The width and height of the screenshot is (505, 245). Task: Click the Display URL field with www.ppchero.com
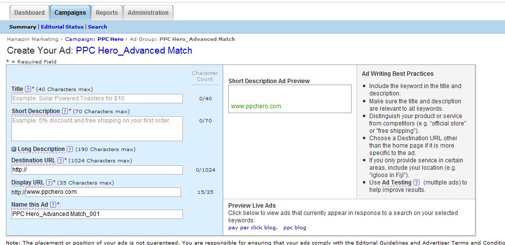click(x=103, y=192)
